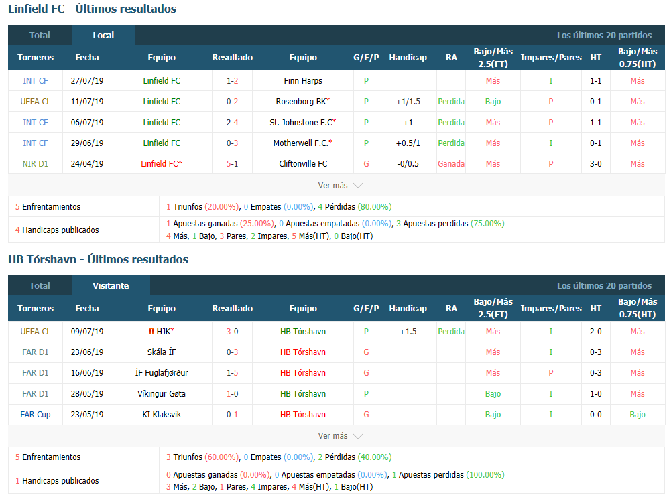Click the HB Tórshavn 'Triunfos (60.00%)' summary text

click(202, 457)
